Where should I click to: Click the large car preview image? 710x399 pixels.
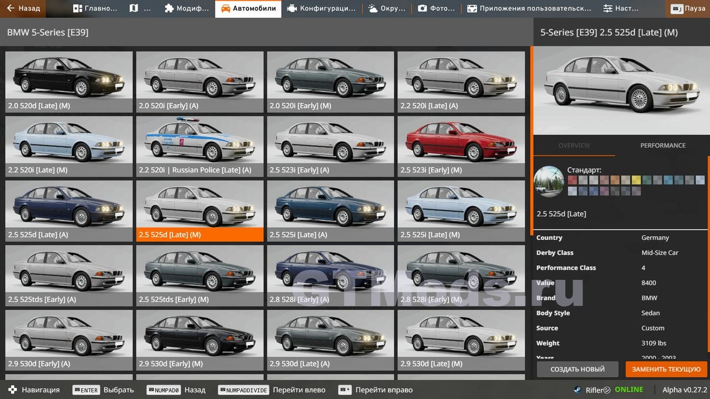coord(621,90)
